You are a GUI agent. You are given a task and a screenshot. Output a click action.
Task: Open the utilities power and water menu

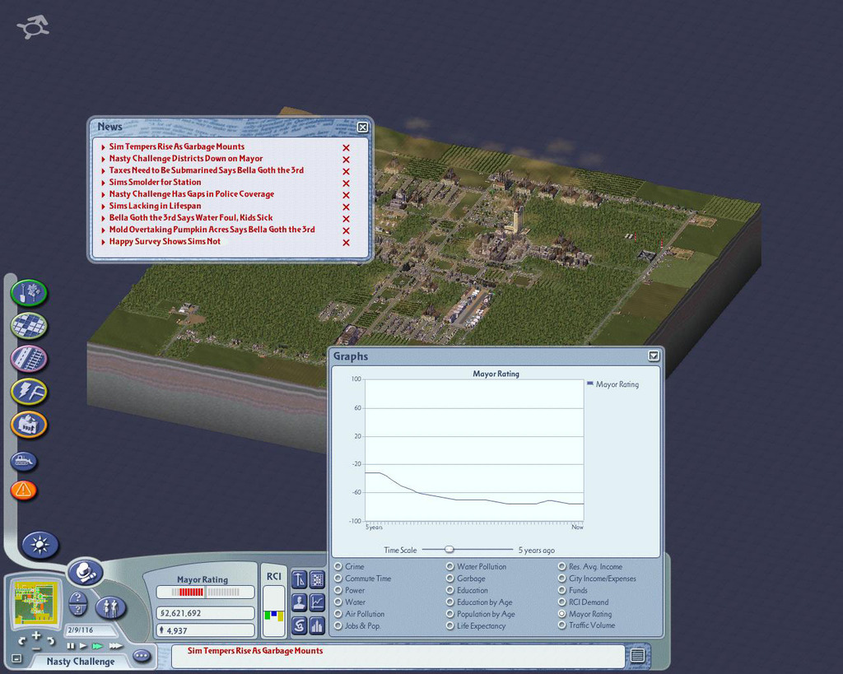[x=29, y=391]
